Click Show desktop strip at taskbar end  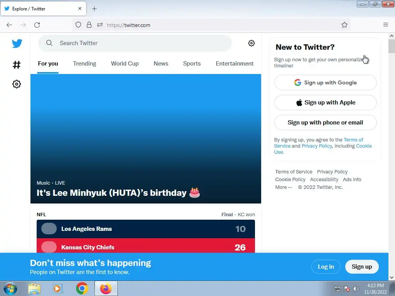coord(392,288)
